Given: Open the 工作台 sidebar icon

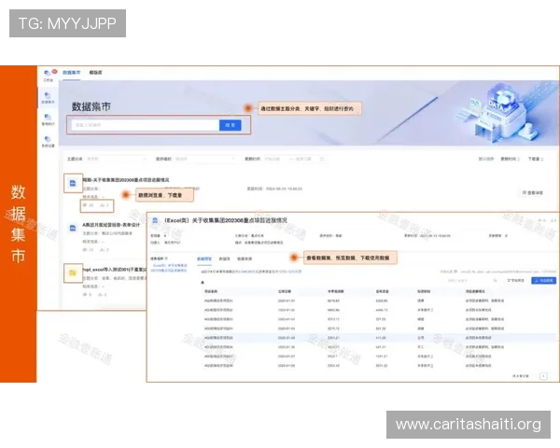Looking at the screenshot, I should tap(48, 76).
